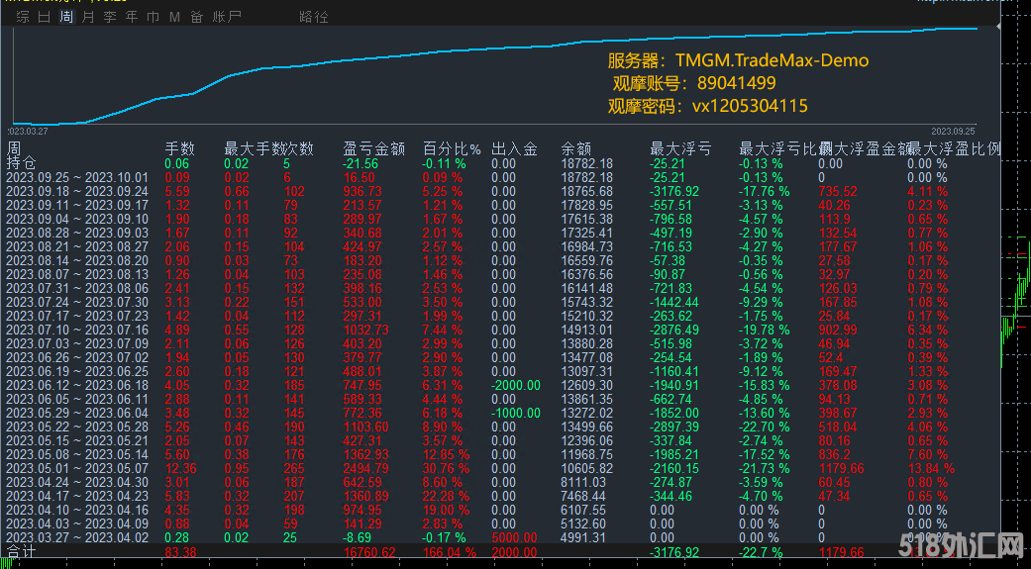Click the 合计 total row label
Viewport: 1031px width, 569px height.
tap(21, 552)
